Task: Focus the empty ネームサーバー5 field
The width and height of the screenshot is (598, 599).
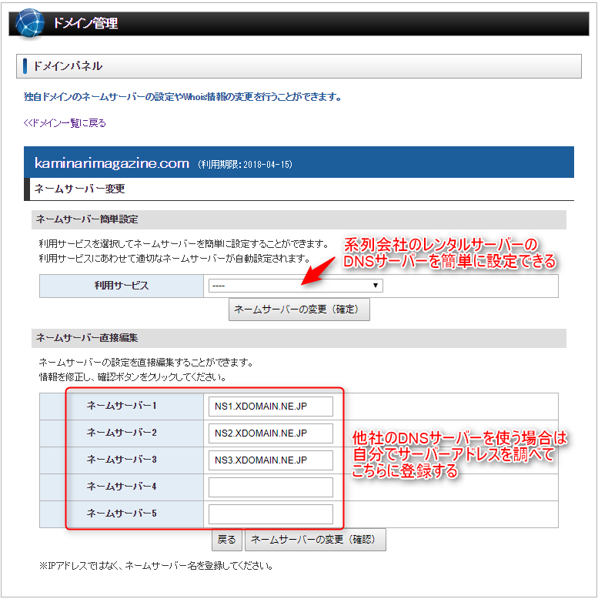Action: [x=270, y=514]
